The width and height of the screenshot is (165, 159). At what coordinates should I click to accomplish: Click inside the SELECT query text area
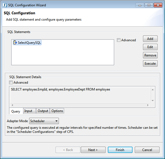click(x=80, y=95)
